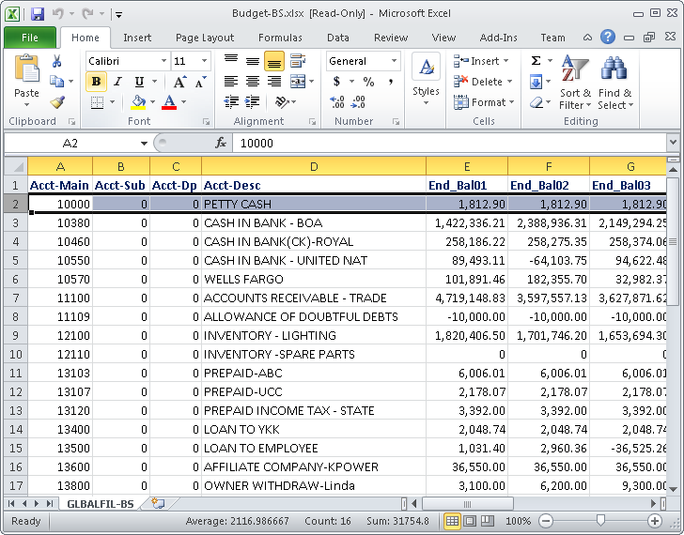This screenshot has height=535, width=684.
Task: Click the Comma Style icon
Action: (391, 82)
